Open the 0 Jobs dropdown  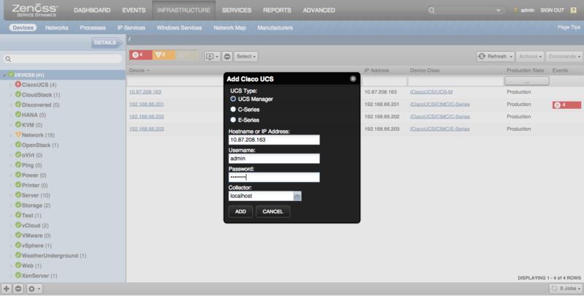[x=565, y=288]
